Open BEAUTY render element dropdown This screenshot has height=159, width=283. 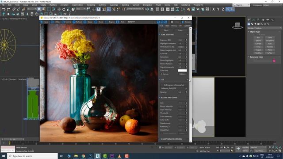[x=141, y=22]
